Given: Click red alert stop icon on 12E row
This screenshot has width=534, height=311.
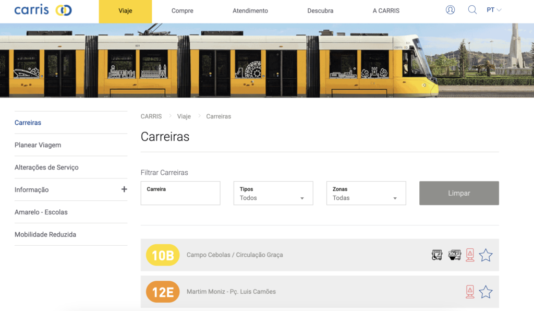Looking at the screenshot, I should (x=470, y=292).
